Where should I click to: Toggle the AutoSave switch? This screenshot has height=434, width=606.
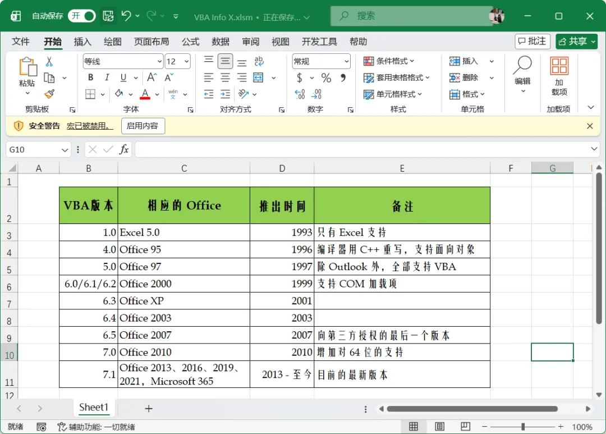pos(82,16)
